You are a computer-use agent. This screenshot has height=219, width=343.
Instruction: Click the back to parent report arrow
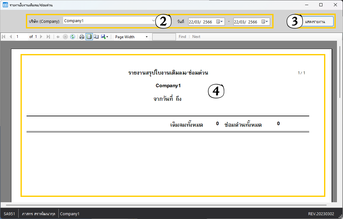pyautogui.click(x=58, y=37)
